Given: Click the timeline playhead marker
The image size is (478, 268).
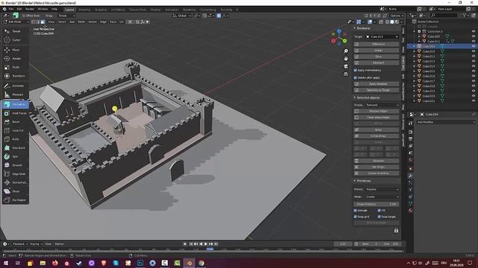Looking at the screenshot, I should tap(210, 249).
